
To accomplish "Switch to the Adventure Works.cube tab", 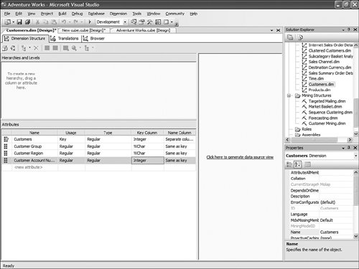I will pyautogui.click(x=143, y=30).
